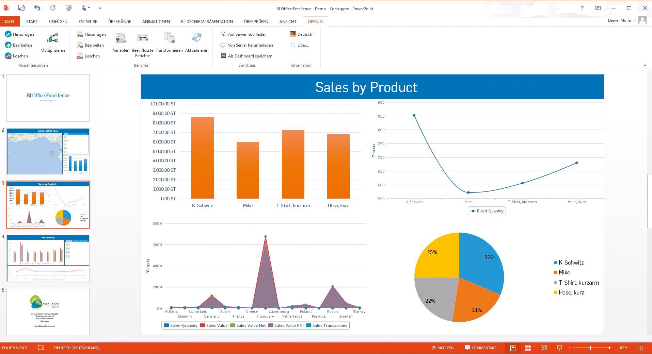The image size is (652, 354).
Task: Toggle the Kommentare pane in status bar
Action: click(480, 348)
